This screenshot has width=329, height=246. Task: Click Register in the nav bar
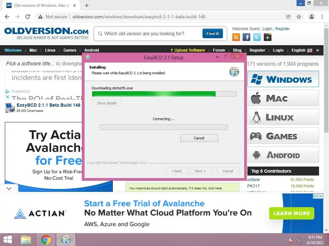click(257, 50)
